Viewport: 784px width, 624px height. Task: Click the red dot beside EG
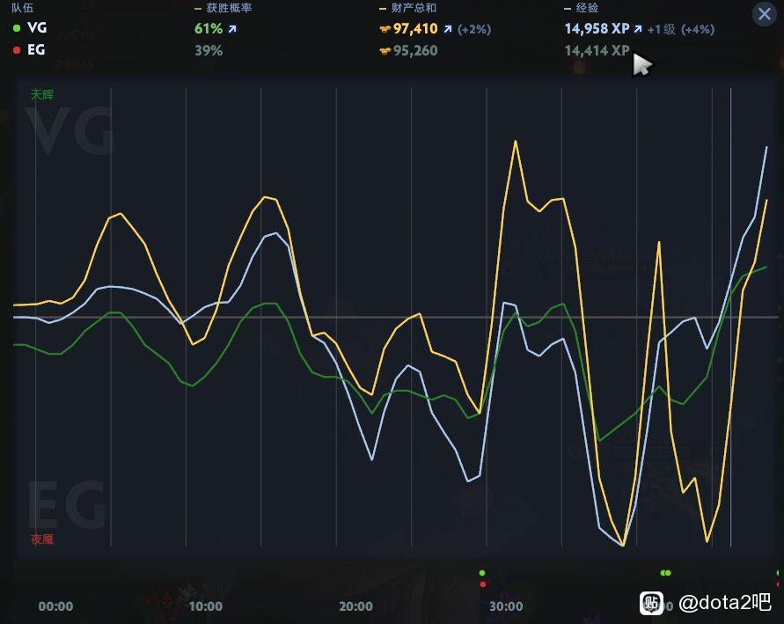pos(17,50)
